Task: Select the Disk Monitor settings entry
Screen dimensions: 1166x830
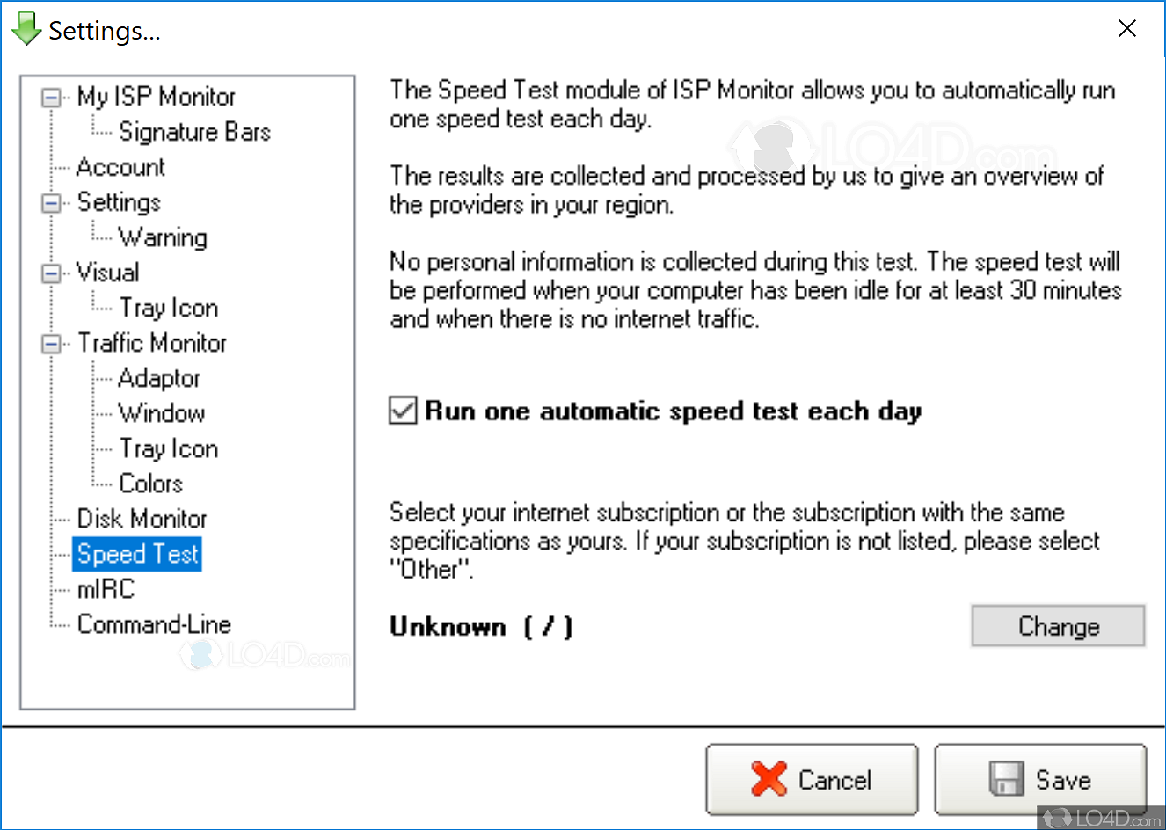Action: 142,519
